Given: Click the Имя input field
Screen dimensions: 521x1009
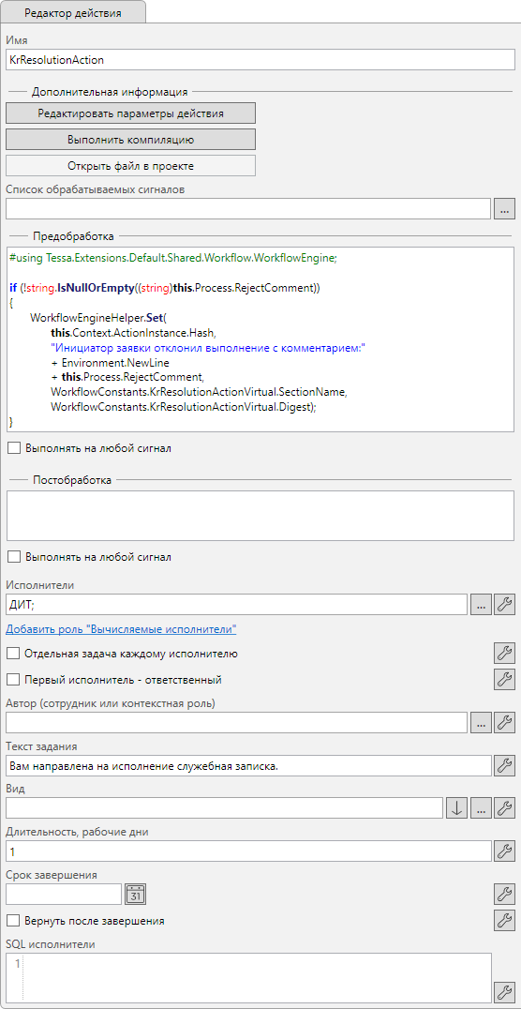Looking at the screenshot, I should pyautogui.click(x=260, y=60).
